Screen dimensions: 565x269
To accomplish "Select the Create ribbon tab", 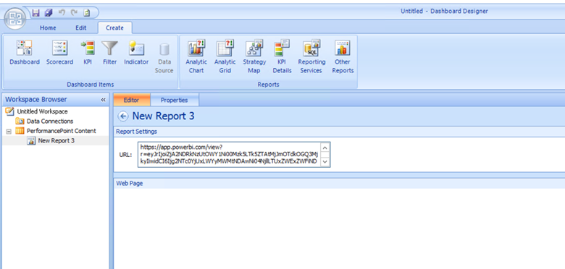I will click(114, 28).
